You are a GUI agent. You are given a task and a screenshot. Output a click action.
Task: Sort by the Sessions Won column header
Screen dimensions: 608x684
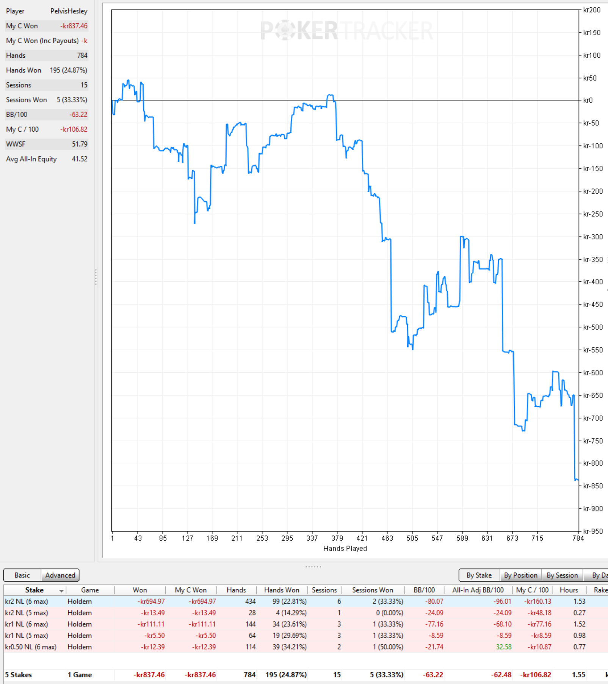coord(373,590)
